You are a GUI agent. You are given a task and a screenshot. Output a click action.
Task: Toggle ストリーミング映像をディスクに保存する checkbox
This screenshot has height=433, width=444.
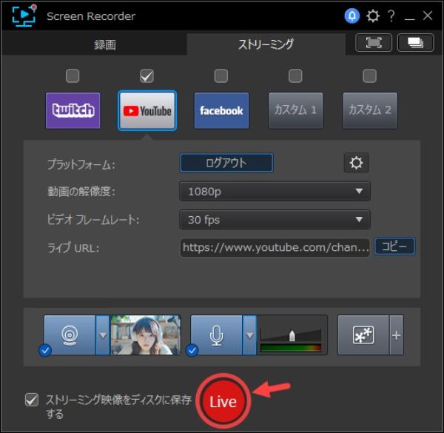(x=32, y=400)
